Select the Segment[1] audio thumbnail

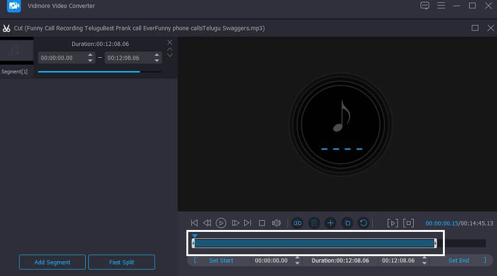point(16,52)
